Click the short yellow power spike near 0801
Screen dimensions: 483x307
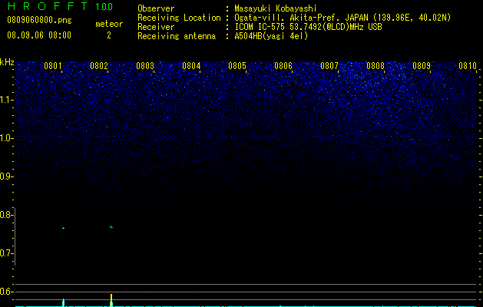coord(63,302)
